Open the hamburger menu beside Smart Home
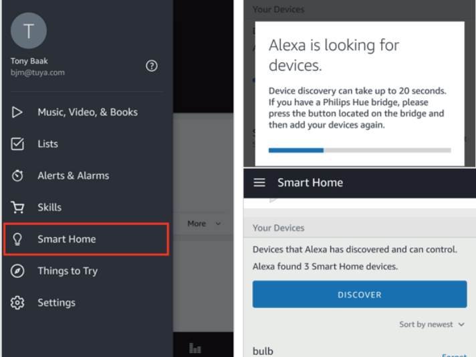476x357 pixels. pos(259,182)
